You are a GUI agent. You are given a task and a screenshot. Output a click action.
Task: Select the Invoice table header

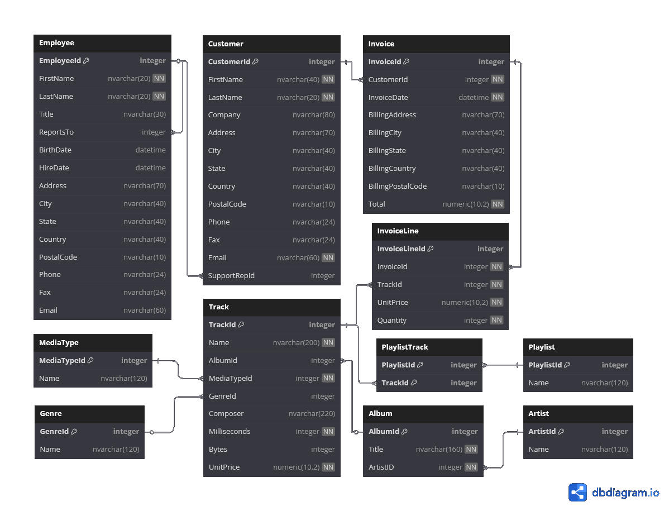(436, 44)
